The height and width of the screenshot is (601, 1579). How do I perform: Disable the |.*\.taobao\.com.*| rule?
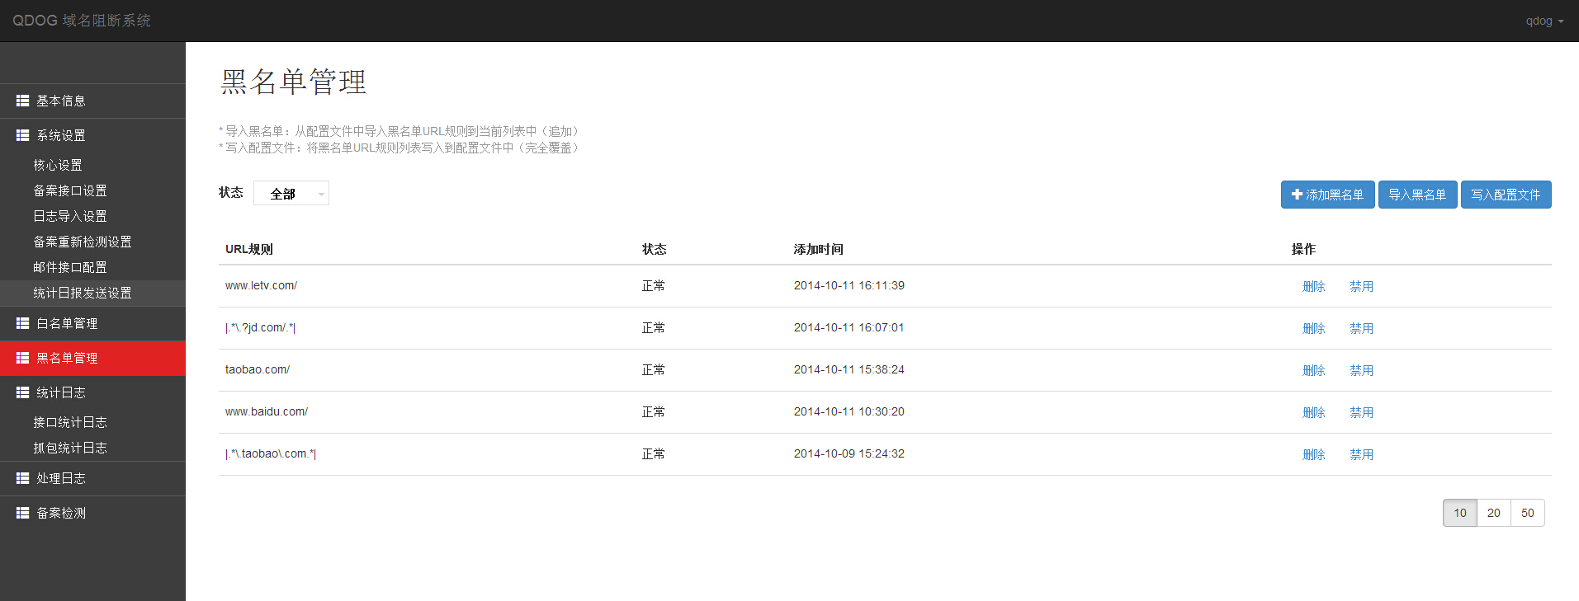(1361, 454)
